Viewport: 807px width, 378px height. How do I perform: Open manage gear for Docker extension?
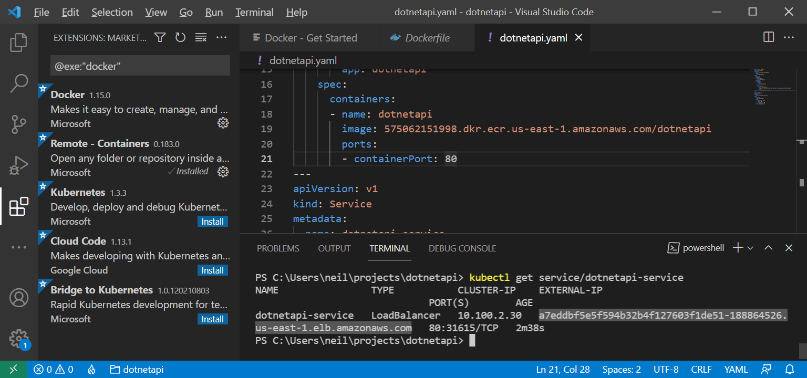point(223,123)
